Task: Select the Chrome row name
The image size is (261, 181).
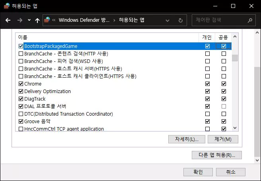Action: 33,84
